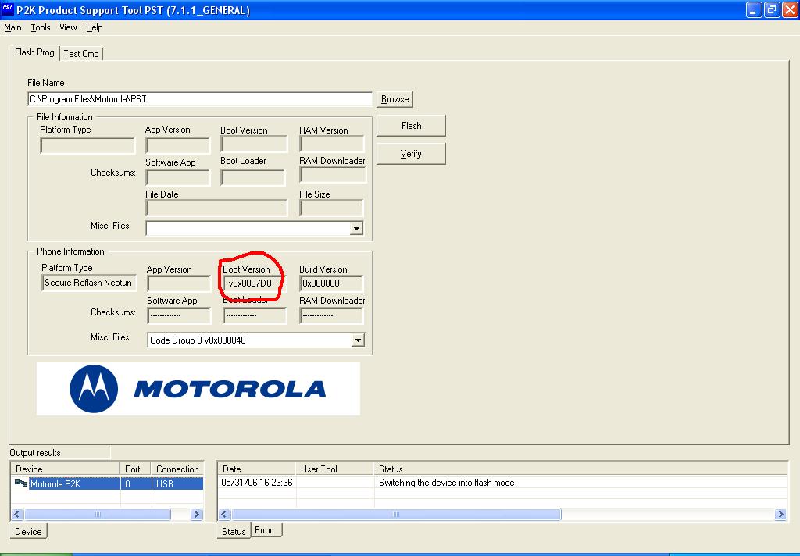Open the Help menu
The width and height of the screenshot is (800, 556).
point(95,27)
